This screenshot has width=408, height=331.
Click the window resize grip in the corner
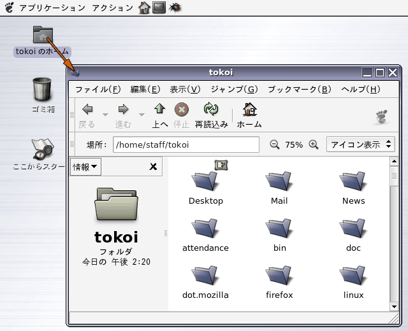point(394,318)
